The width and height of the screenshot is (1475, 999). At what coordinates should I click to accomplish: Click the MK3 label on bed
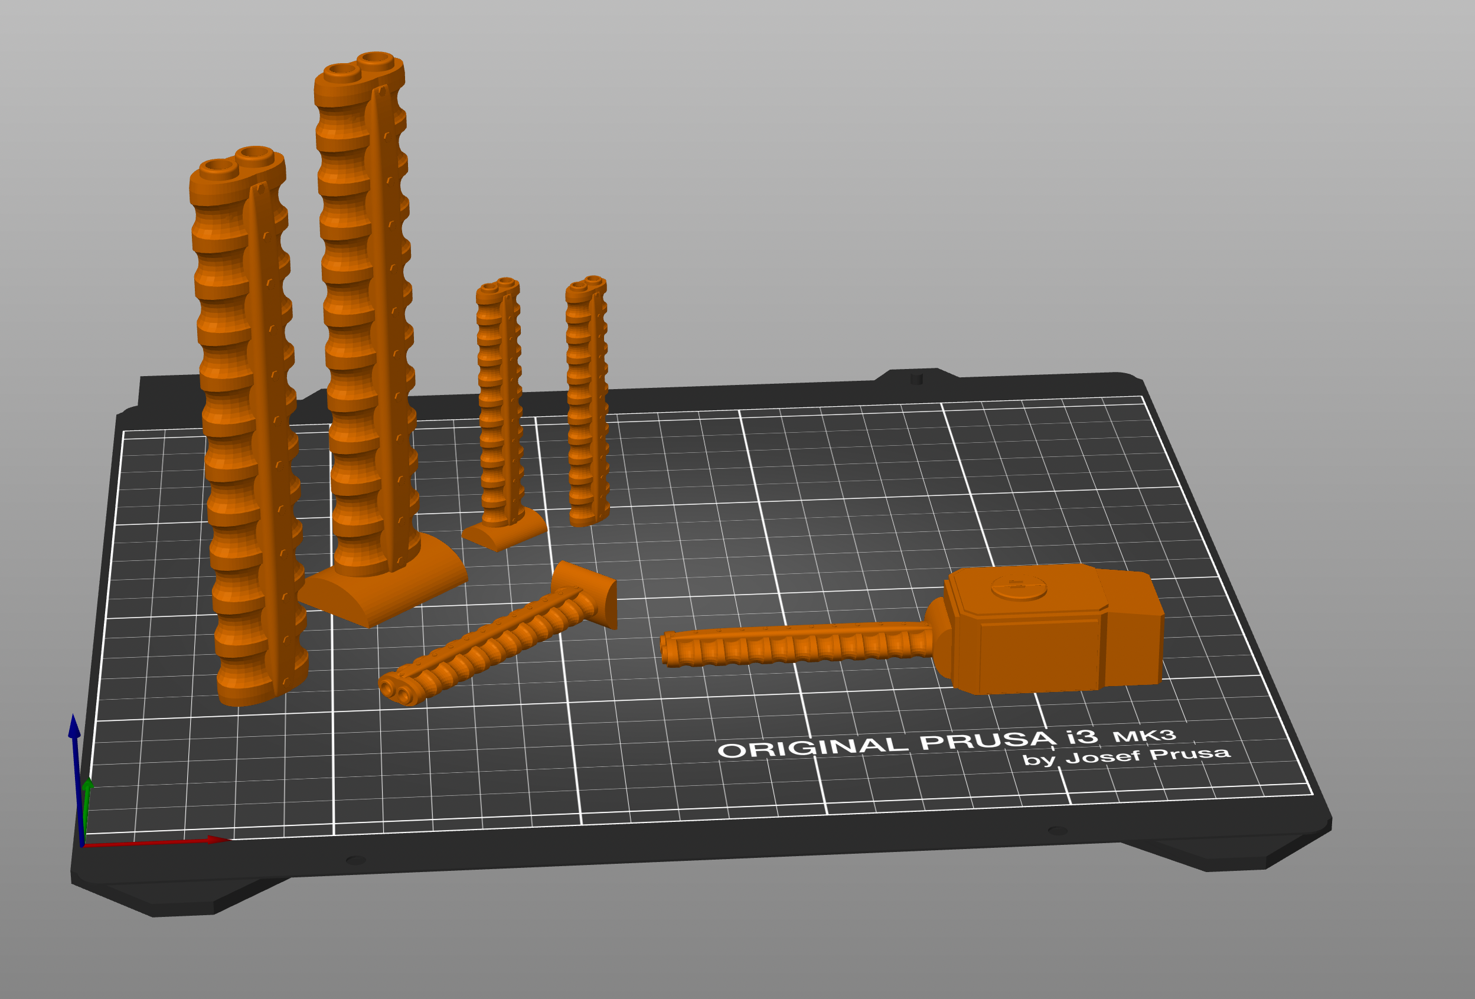(1144, 736)
